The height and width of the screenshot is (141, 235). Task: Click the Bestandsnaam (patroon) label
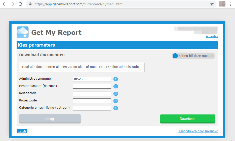[38, 86]
